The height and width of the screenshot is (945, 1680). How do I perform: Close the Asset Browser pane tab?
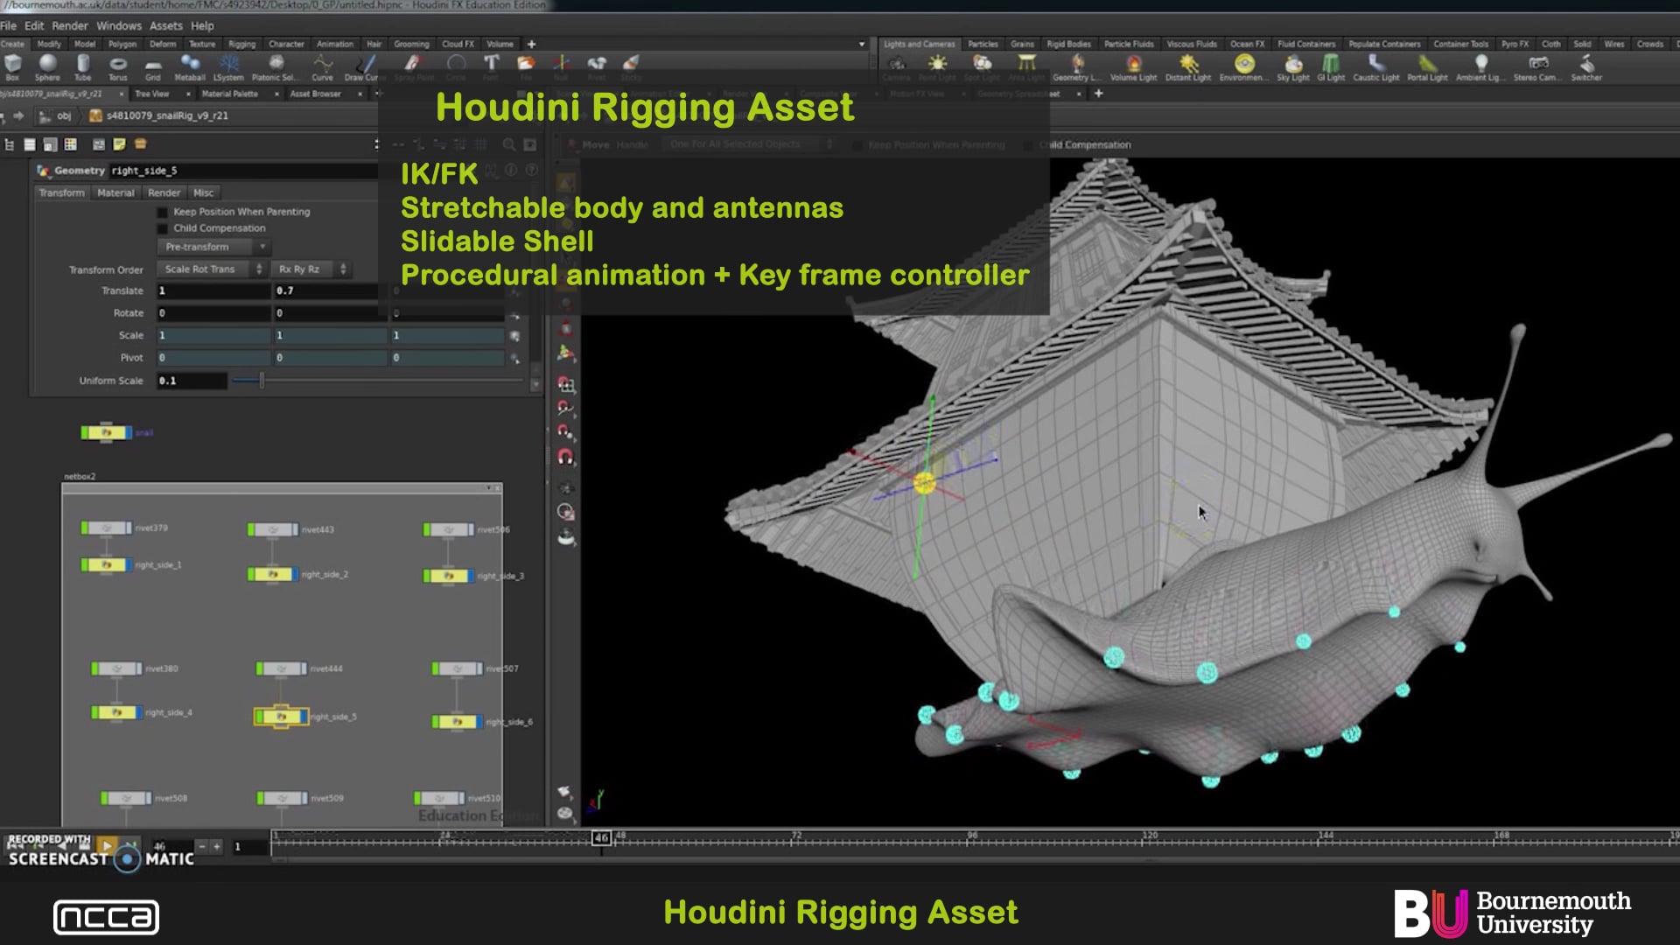(x=360, y=94)
